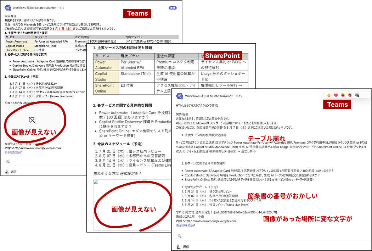The height and width of the screenshot is (251, 372).
Task: React with the red heart emoji
Action: coord(336,95)
